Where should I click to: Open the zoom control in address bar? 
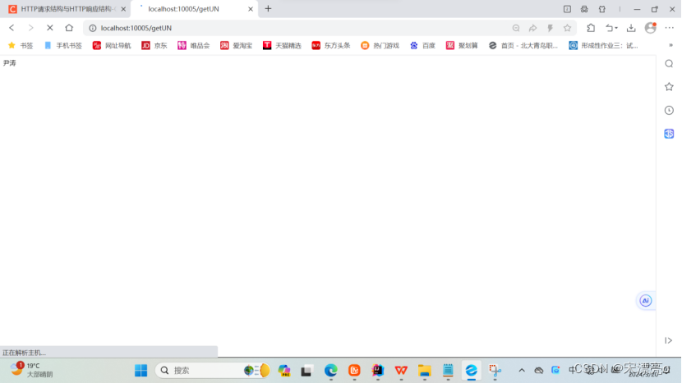pyautogui.click(x=516, y=28)
